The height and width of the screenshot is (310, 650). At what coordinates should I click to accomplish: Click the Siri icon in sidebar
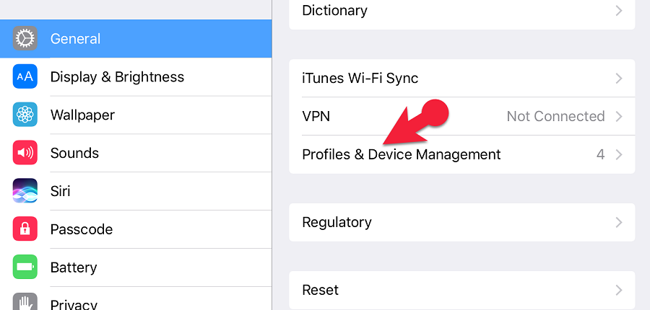(25, 191)
